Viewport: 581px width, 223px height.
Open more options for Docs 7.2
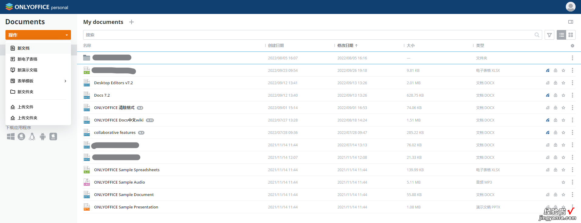[572, 95]
